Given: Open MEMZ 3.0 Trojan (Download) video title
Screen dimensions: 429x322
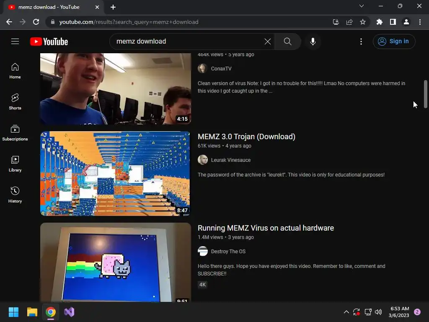Looking at the screenshot, I should coord(246,137).
